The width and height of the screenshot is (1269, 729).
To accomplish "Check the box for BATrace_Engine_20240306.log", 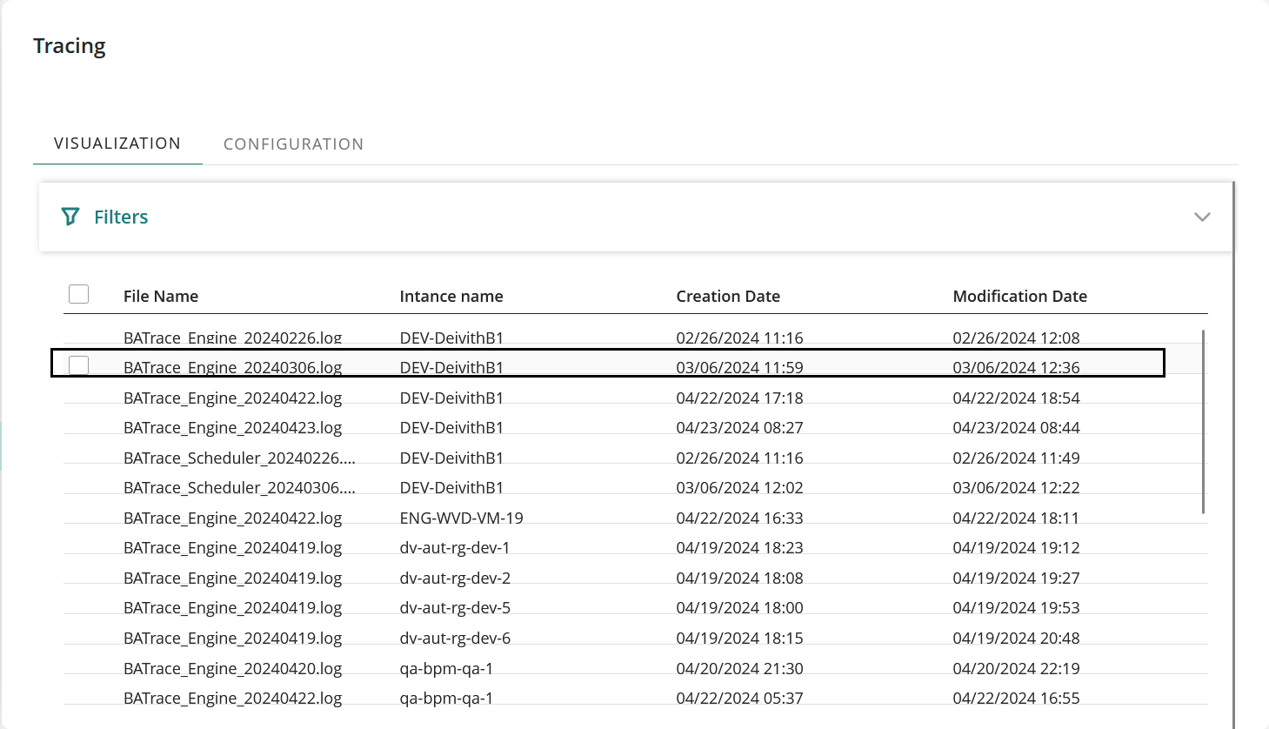I will pyautogui.click(x=78, y=365).
